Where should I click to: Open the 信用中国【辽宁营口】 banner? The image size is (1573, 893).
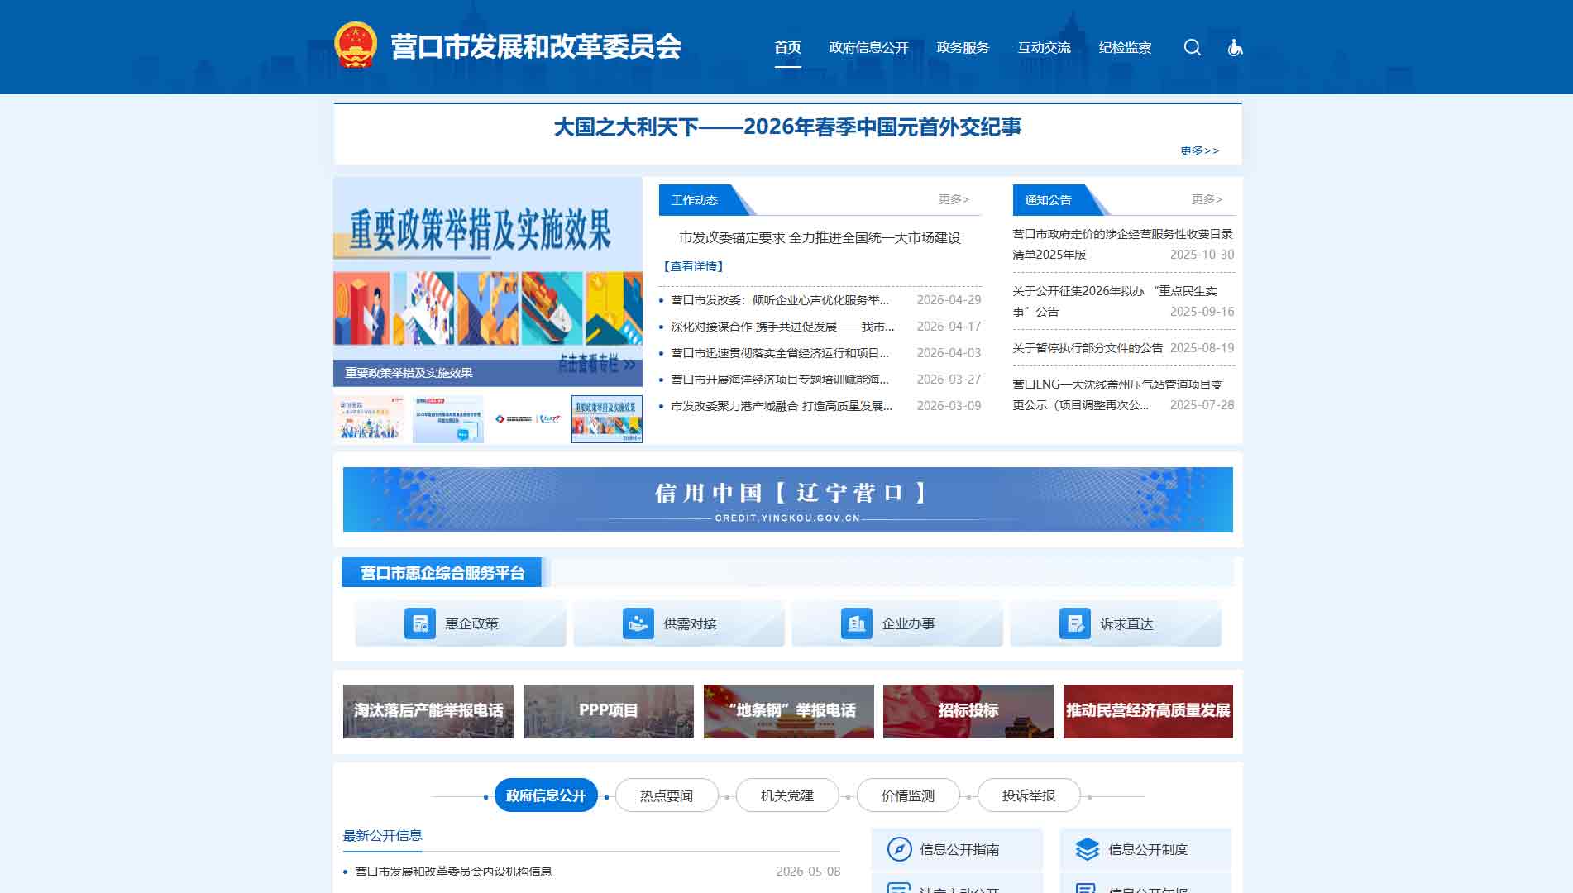(x=787, y=499)
